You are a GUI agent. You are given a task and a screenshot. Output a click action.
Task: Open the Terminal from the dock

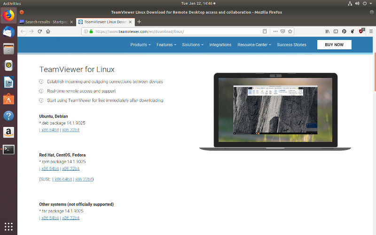coord(8,149)
